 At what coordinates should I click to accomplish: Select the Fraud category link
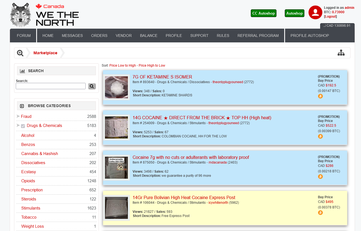click(x=26, y=116)
